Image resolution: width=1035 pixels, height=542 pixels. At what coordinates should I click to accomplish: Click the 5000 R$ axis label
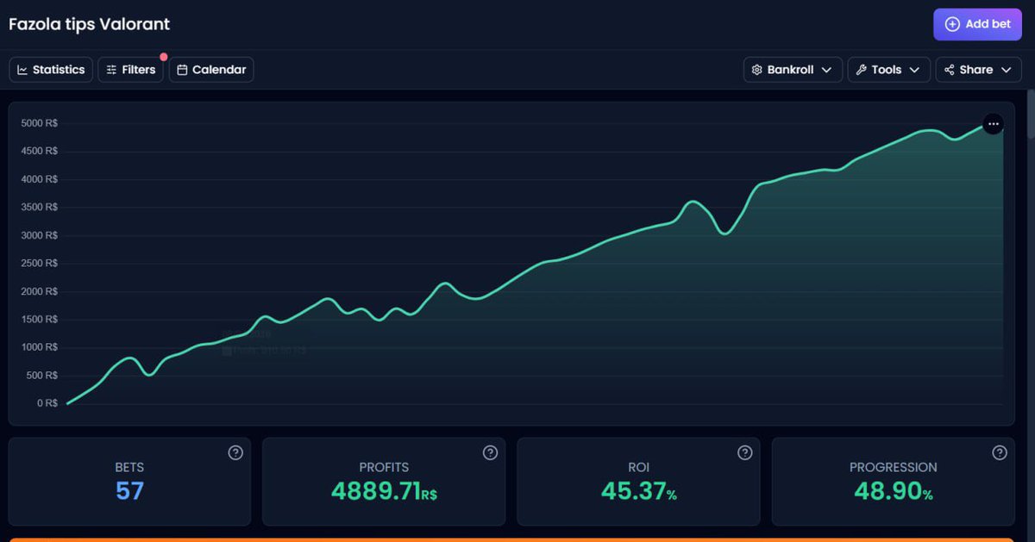coord(40,123)
